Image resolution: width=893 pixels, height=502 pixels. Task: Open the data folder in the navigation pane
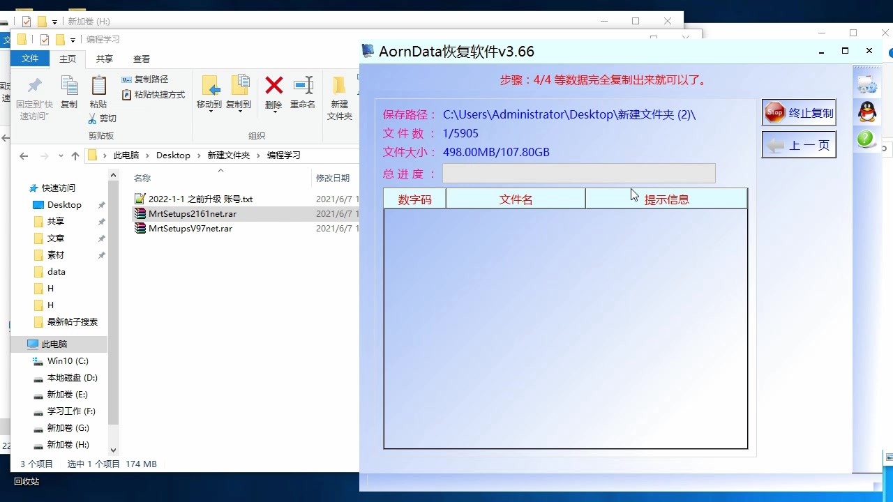(57, 272)
